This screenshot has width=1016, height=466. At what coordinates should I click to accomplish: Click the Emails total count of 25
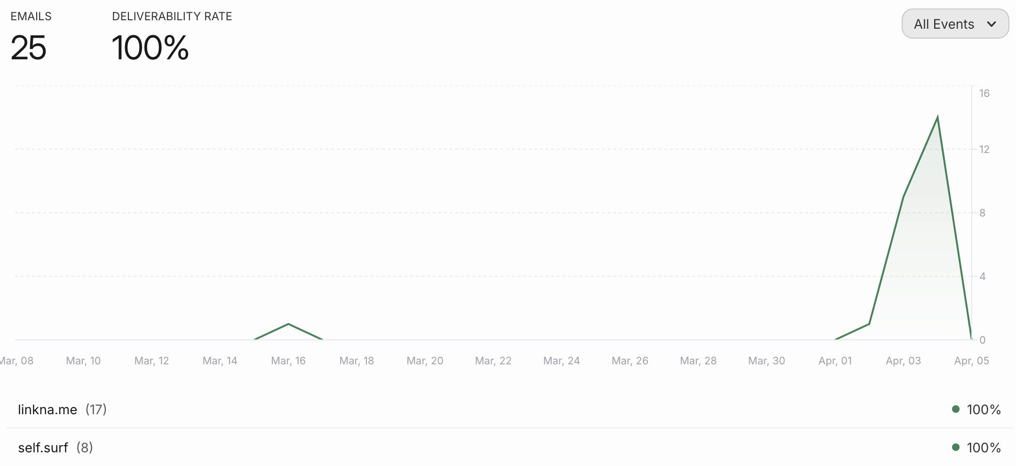coord(28,48)
